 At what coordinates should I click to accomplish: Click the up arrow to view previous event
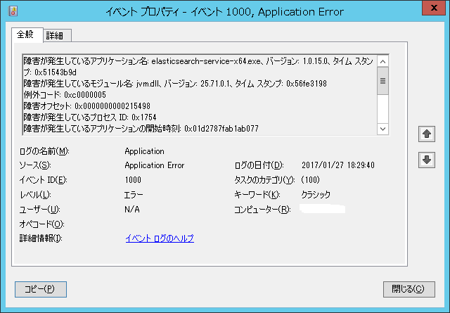coord(425,133)
